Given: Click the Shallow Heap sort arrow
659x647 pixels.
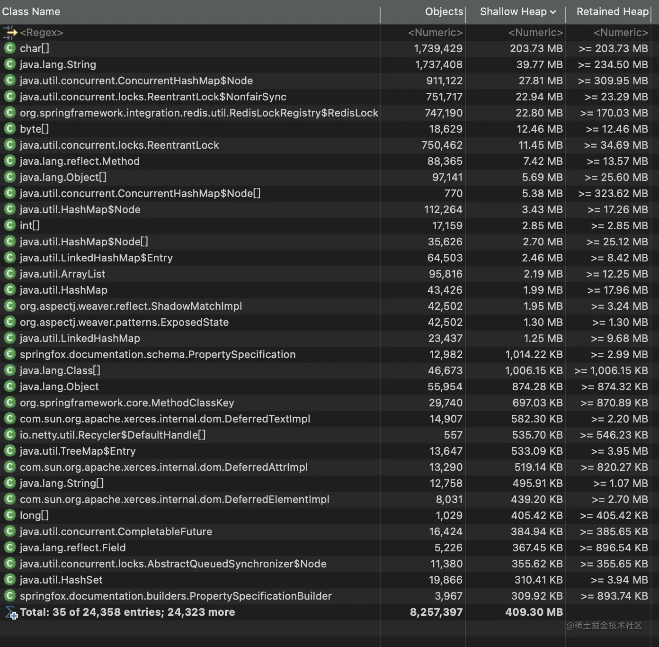Looking at the screenshot, I should coord(553,12).
